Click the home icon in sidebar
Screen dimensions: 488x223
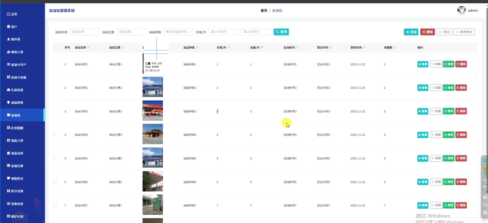pos(8,14)
